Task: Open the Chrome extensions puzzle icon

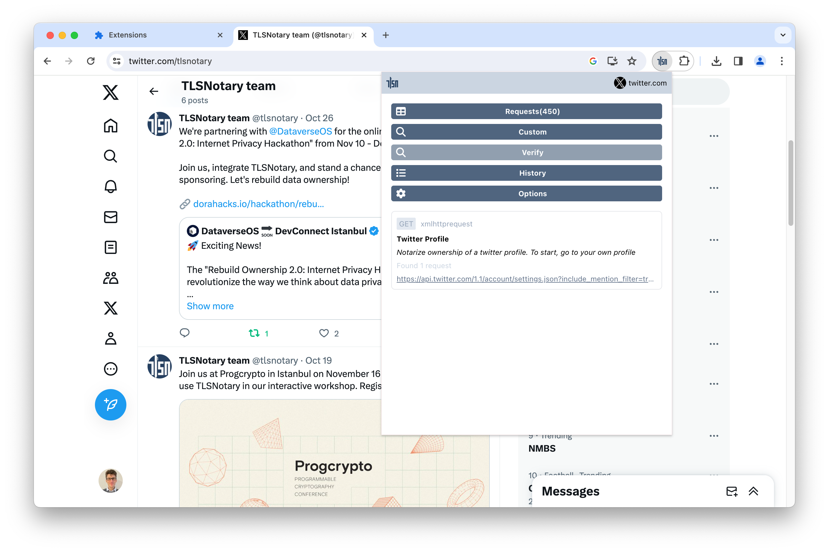Action: (684, 61)
